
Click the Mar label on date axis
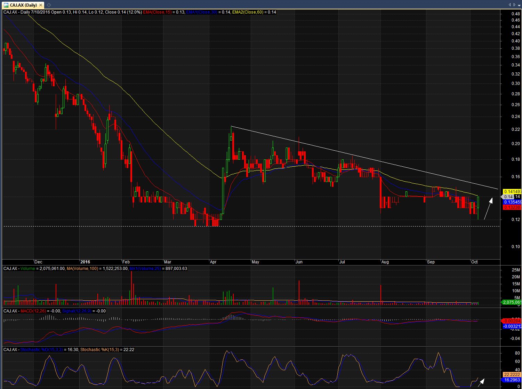[x=168, y=262]
